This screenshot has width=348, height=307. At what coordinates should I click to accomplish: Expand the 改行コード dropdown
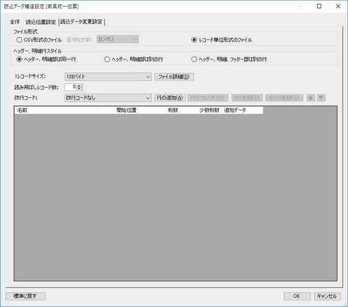click(x=108, y=98)
